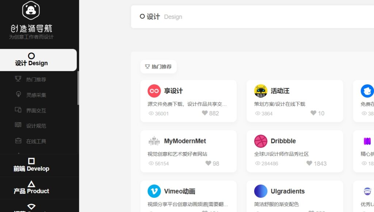
Task: Open the Dribbble site card title
Action: coord(283,141)
